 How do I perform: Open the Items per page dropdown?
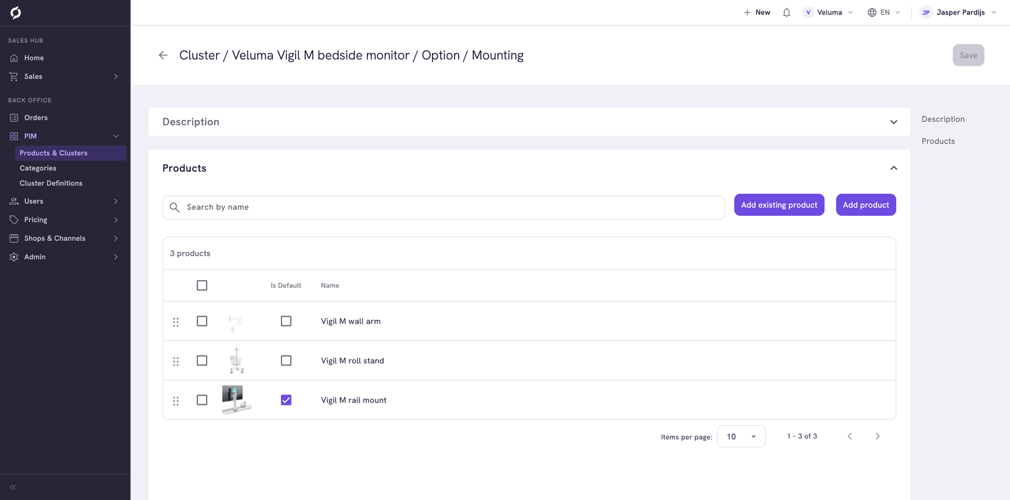pyautogui.click(x=741, y=436)
